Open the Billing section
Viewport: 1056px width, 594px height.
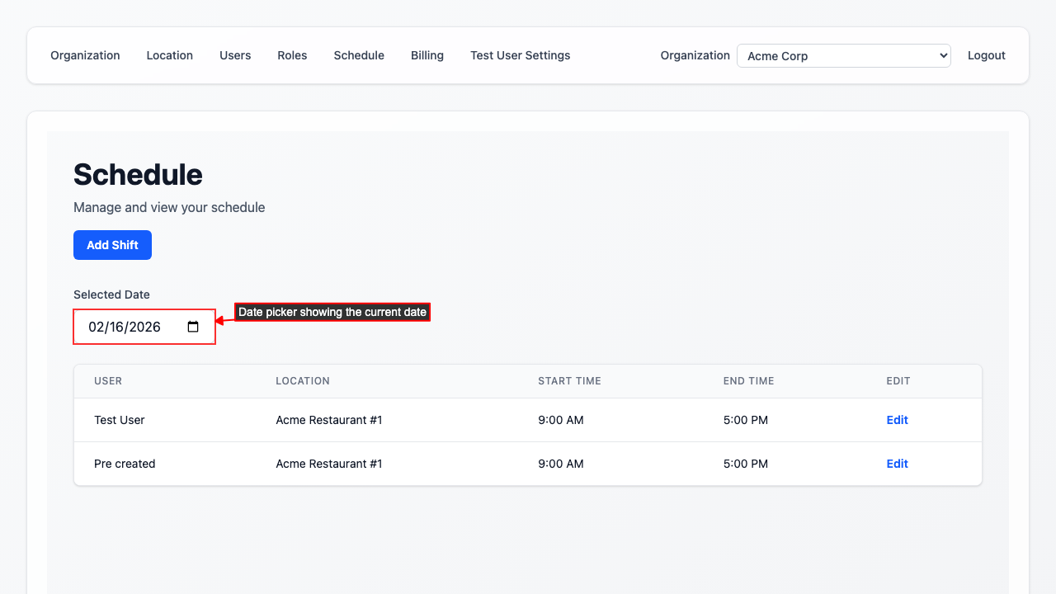[x=427, y=55]
